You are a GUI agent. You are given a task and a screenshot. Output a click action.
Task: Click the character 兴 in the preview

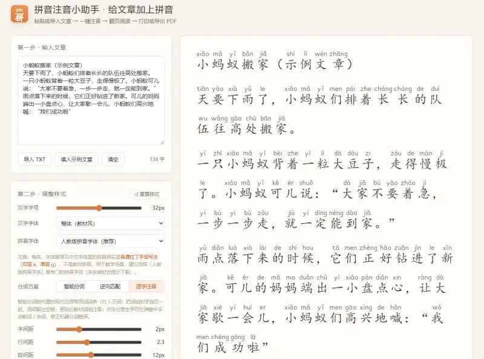[x=366, y=318]
